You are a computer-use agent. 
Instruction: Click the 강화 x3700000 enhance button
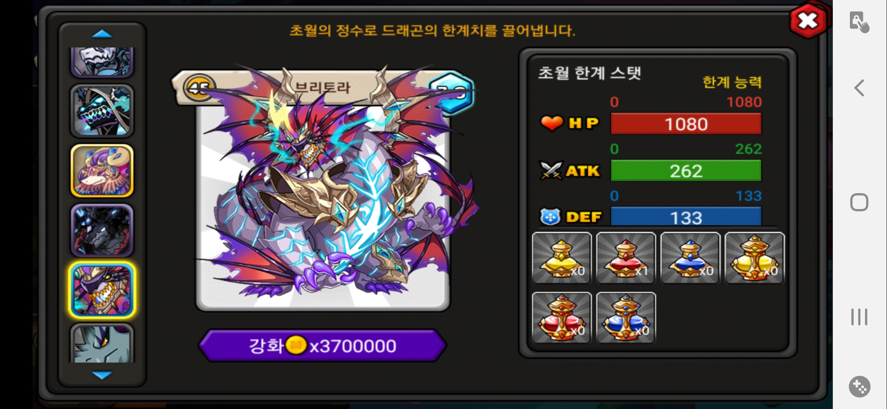(322, 345)
